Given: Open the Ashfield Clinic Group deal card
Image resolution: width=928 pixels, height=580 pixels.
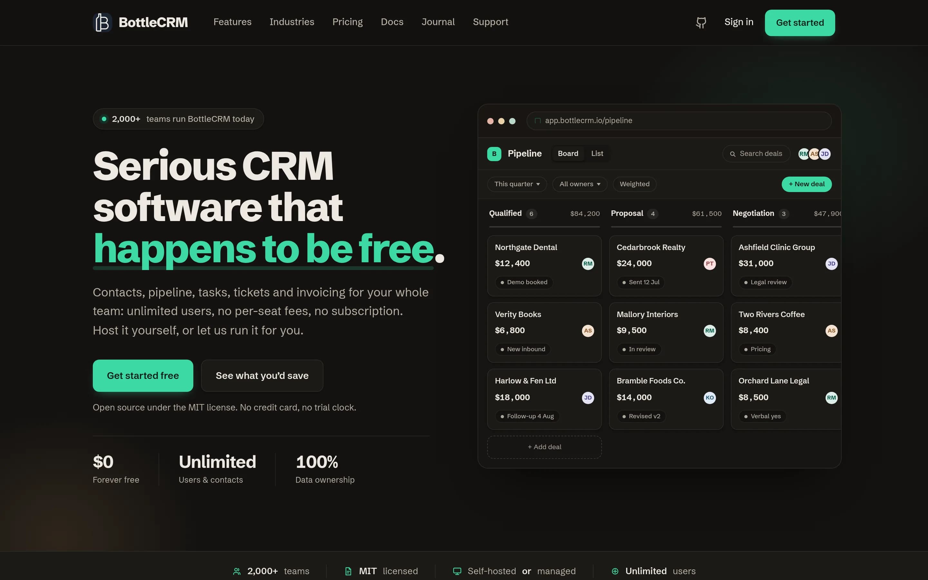Looking at the screenshot, I should (786, 266).
